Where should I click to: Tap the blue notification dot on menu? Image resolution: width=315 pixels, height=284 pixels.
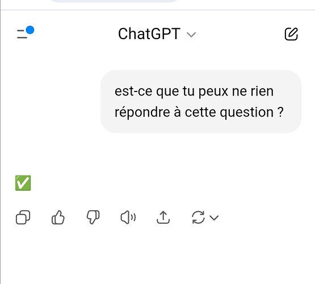[30, 30]
